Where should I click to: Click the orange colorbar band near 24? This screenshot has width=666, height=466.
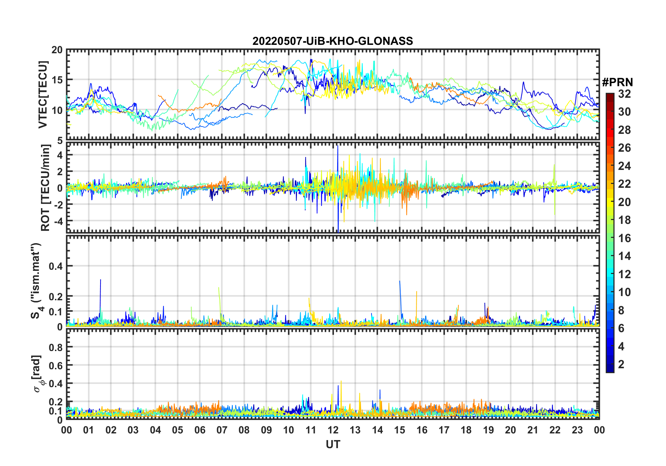click(610, 166)
